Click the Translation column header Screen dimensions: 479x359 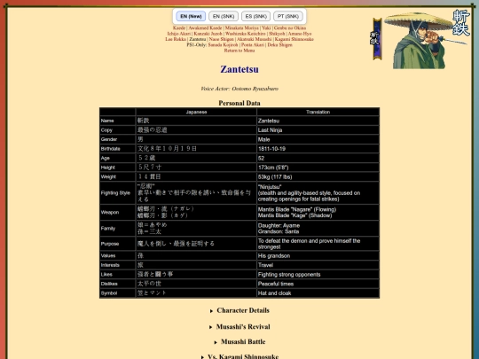(318, 112)
